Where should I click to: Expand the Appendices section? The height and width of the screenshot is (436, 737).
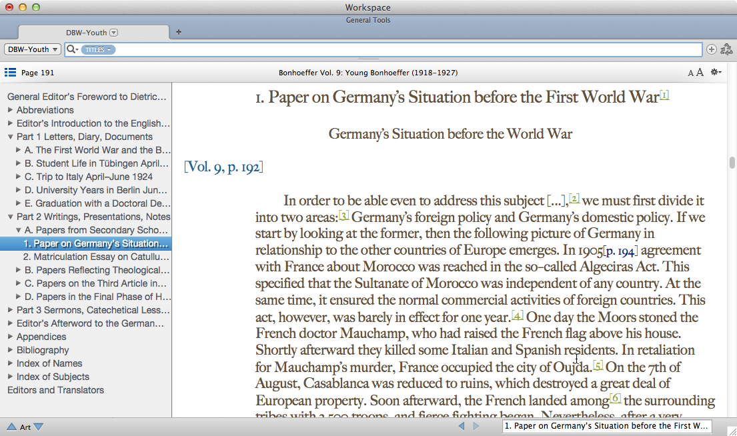pyautogui.click(x=11, y=337)
